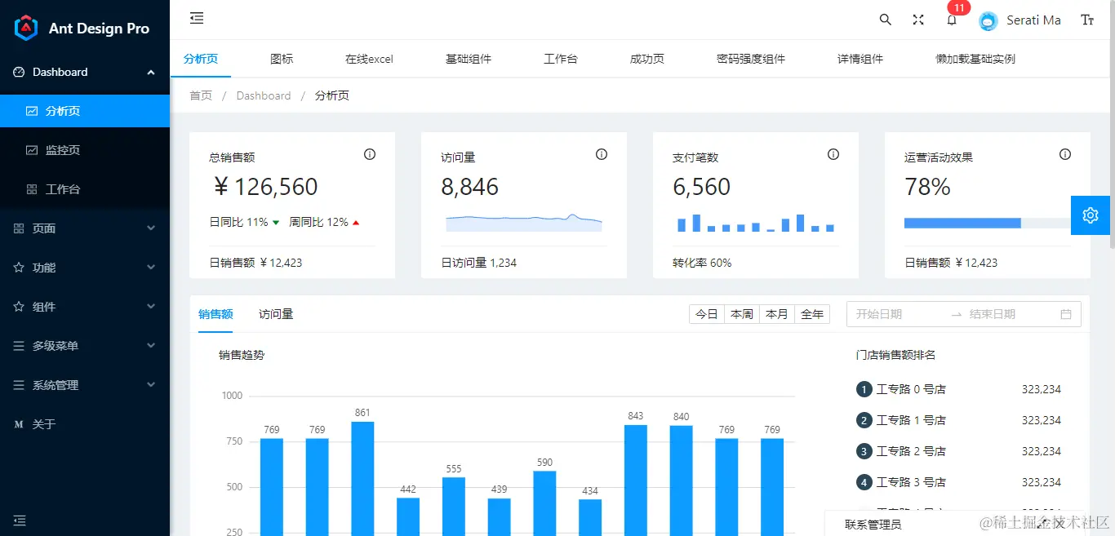Click the list icon beside 系统管理

point(20,385)
